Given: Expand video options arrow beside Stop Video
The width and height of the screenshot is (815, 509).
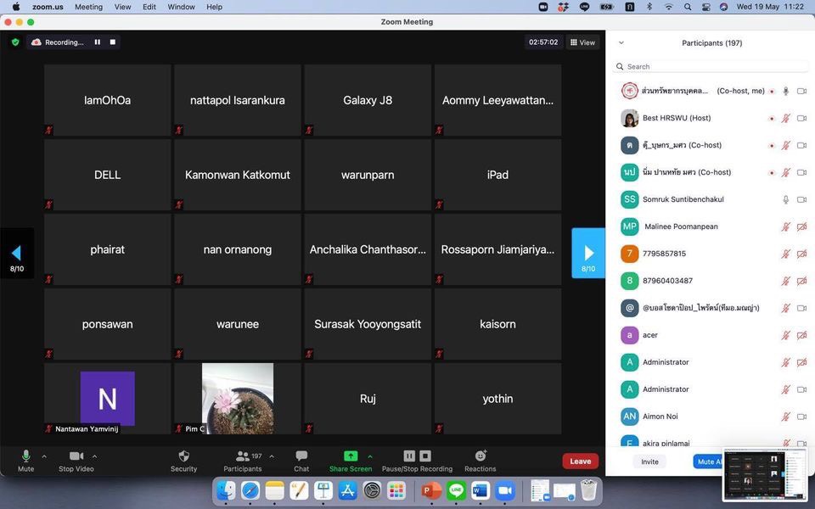Looking at the screenshot, I should click(x=94, y=456).
